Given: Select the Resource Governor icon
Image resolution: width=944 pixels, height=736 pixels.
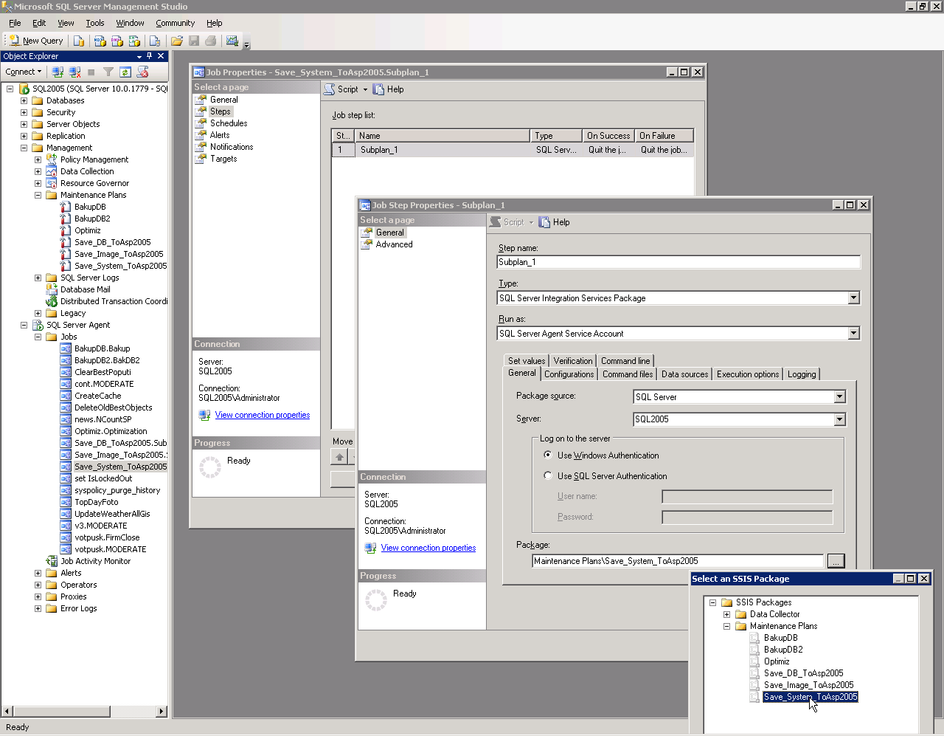Looking at the screenshot, I should (52, 183).
